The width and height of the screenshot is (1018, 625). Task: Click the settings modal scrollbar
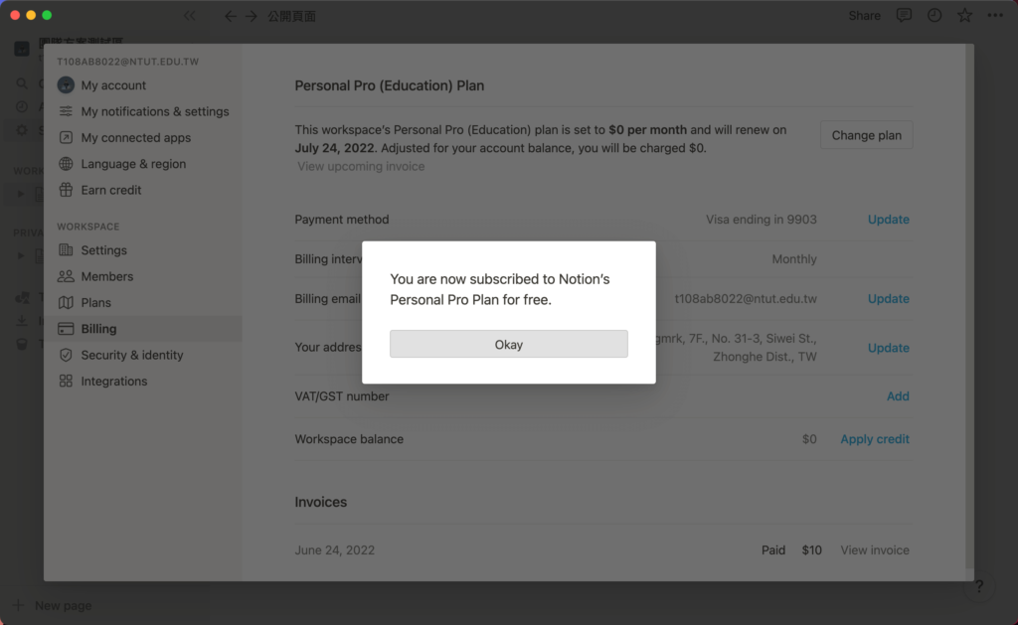(969, 306)
